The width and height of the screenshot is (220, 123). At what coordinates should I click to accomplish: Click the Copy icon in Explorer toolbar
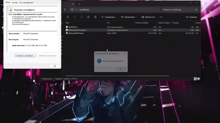[68, 17]
